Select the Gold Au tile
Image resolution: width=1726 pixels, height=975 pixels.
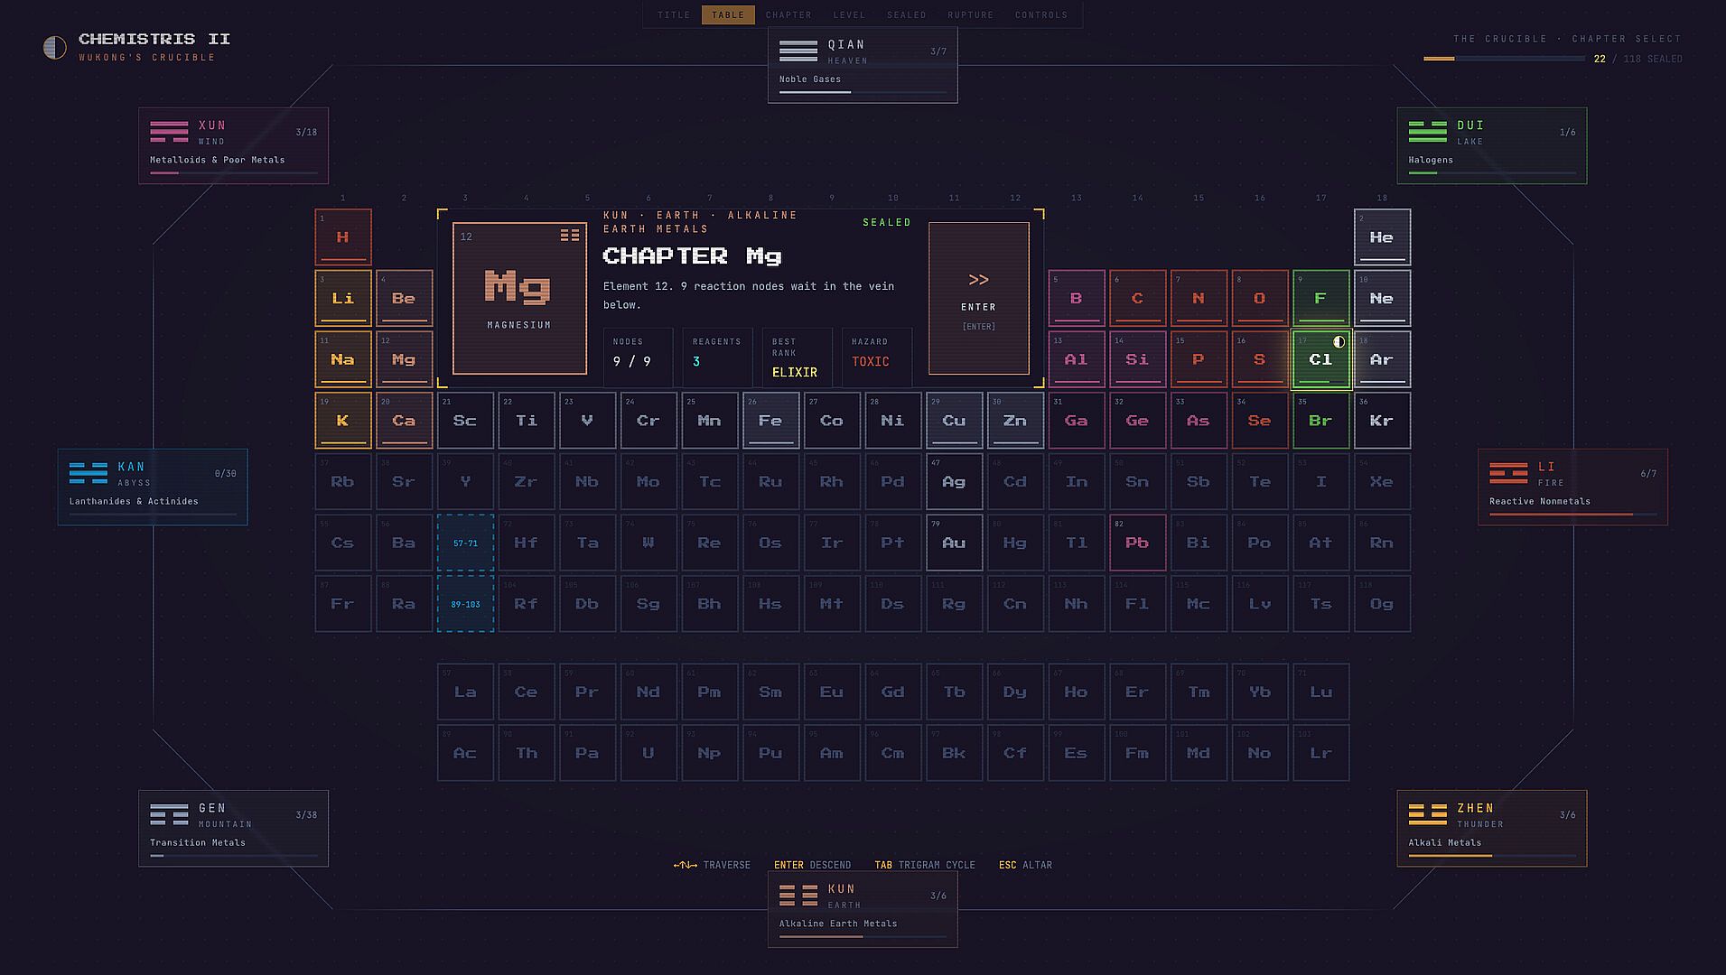954,543
